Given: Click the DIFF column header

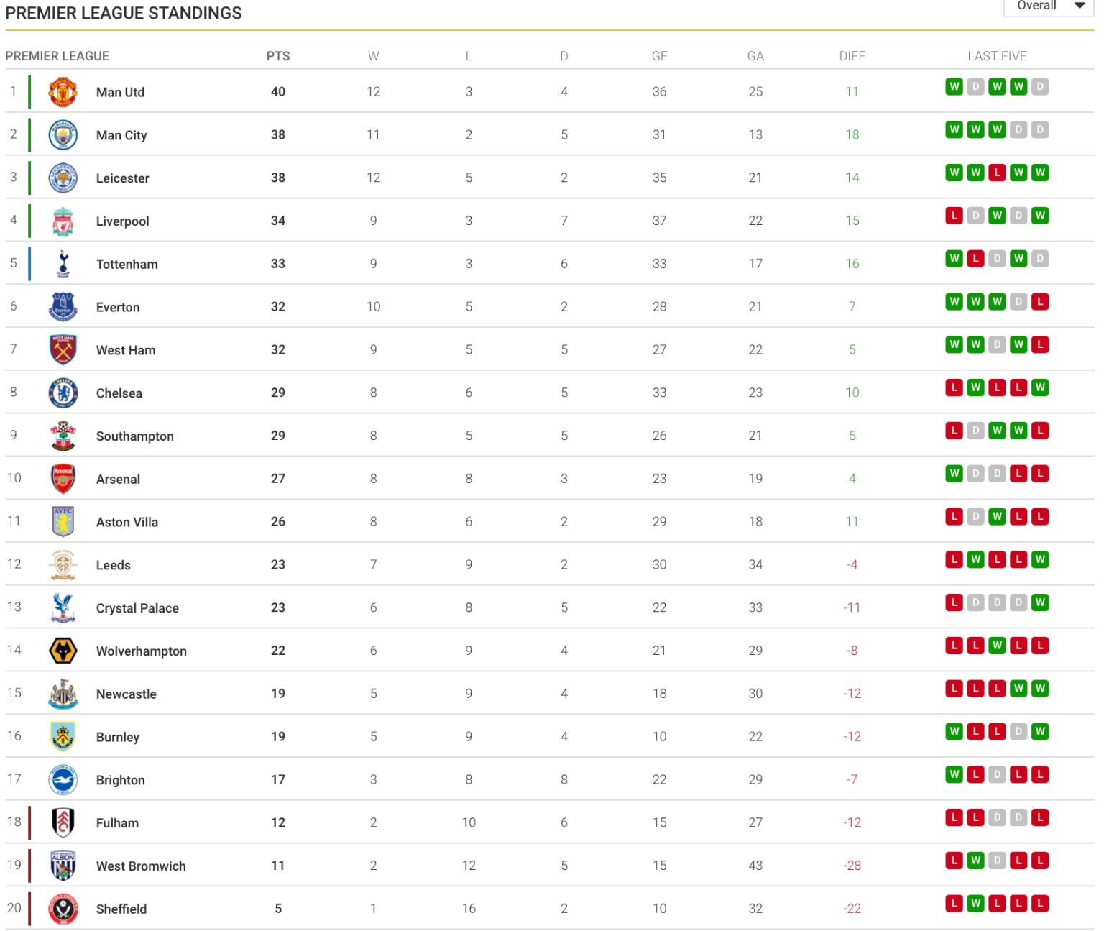Looking at the screenshot, I should pos(852,56).
